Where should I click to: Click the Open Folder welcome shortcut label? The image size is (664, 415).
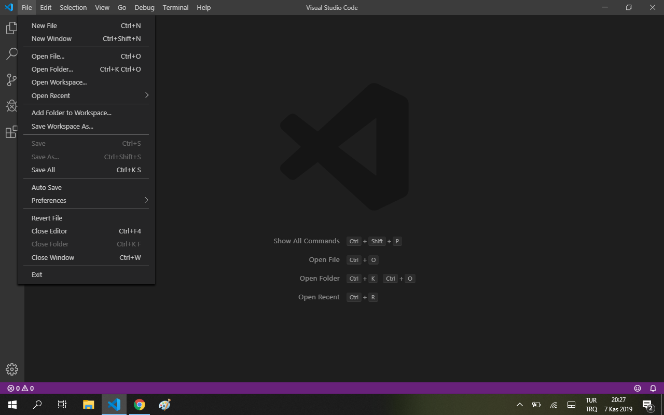click(x=320, y=279)
